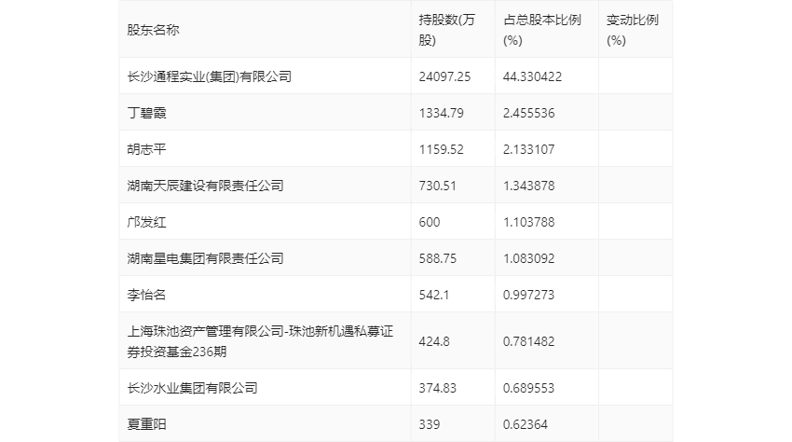Image resolution: width=792 pixels, height=442 pixels.
Task: Click the 339 shareholding value
Action: click(x=430, y=424)
